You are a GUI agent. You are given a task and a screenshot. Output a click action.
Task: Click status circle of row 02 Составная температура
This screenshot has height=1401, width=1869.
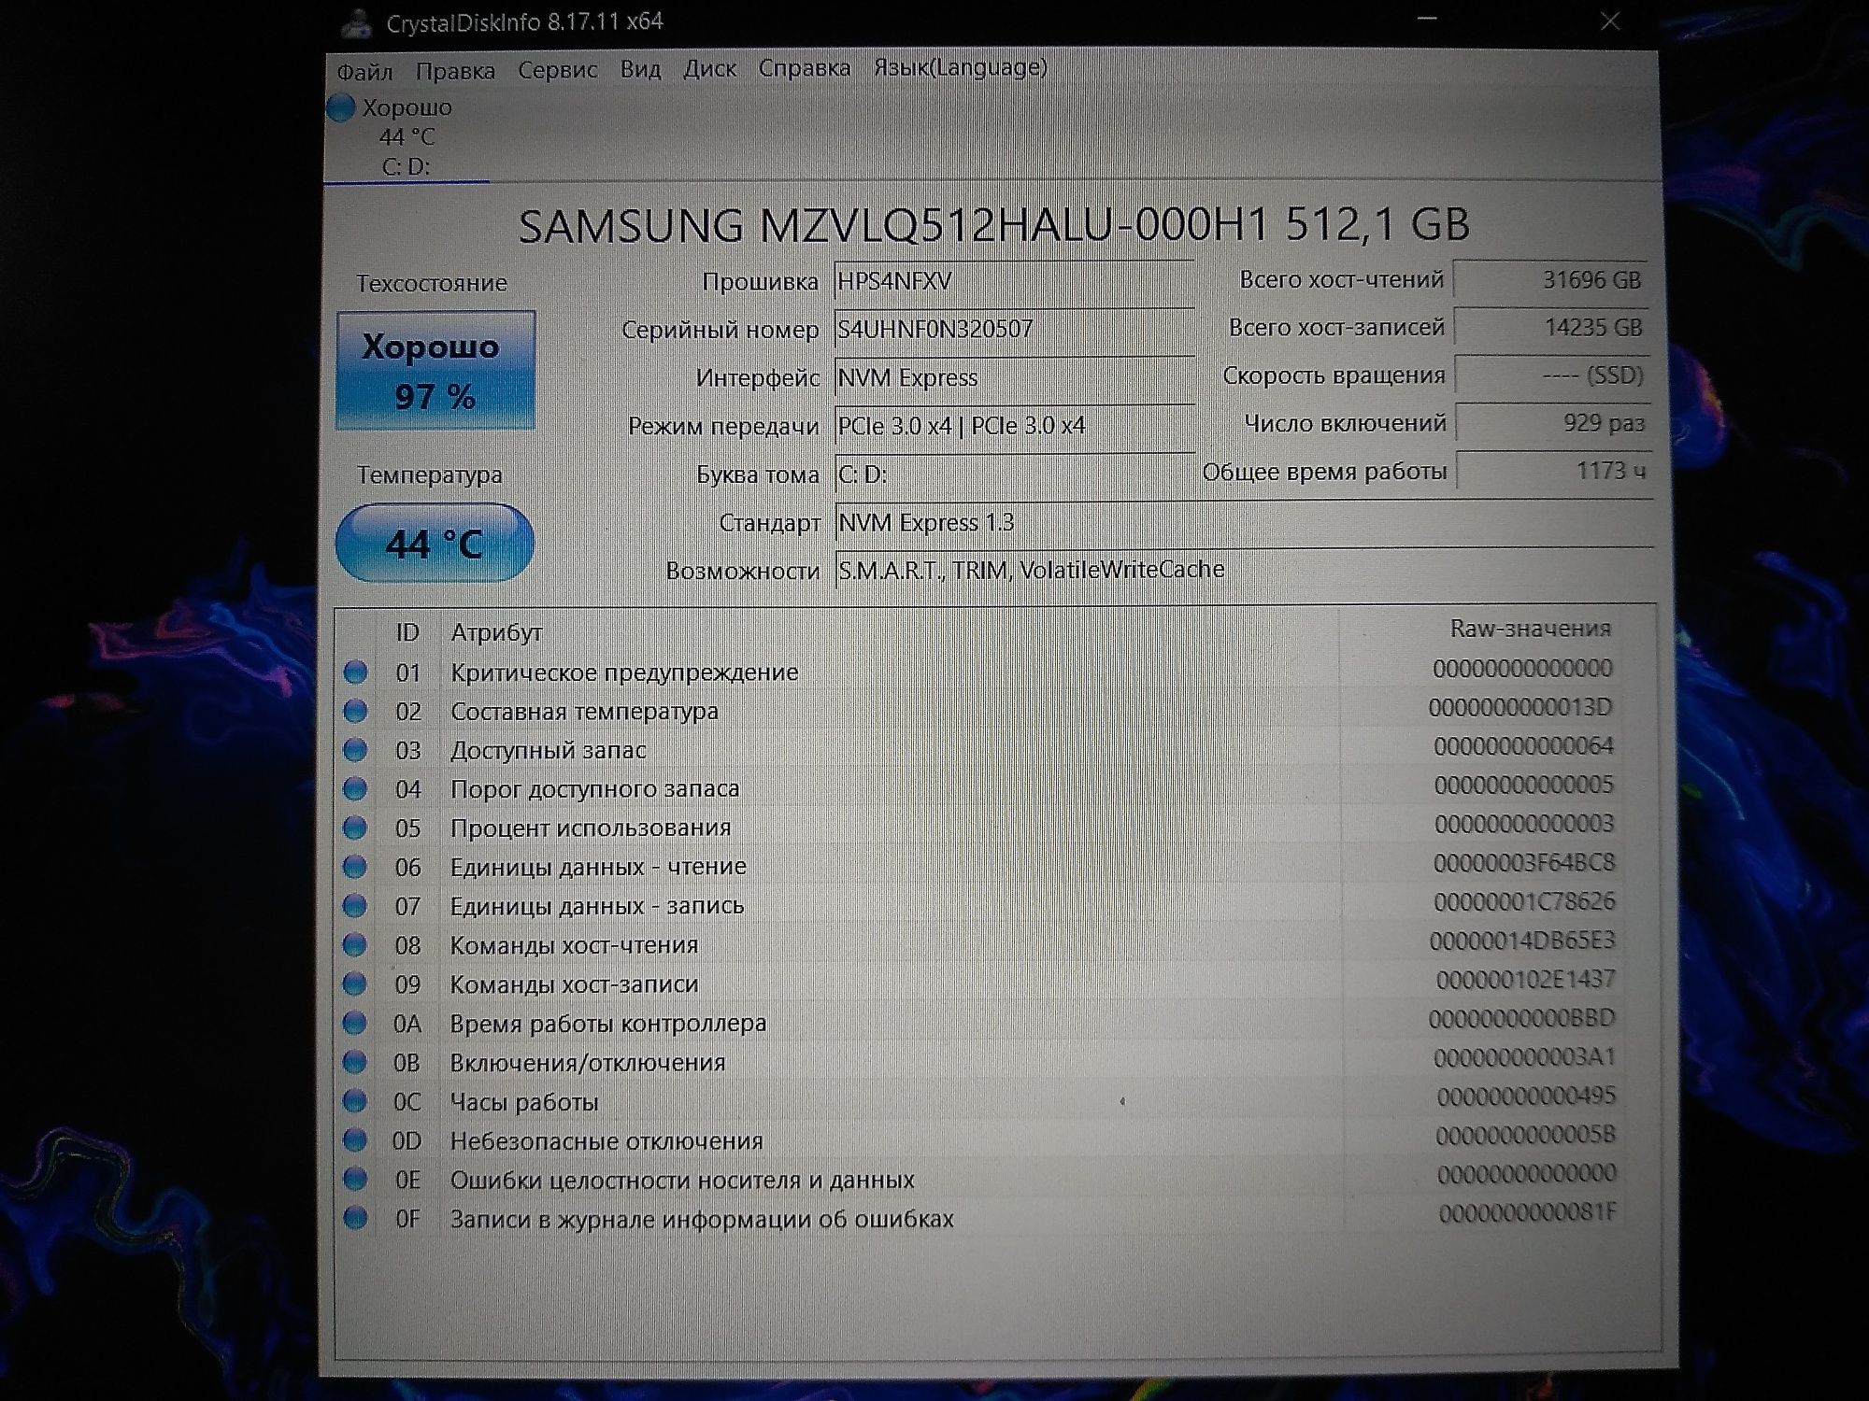(x=355, y=712)
